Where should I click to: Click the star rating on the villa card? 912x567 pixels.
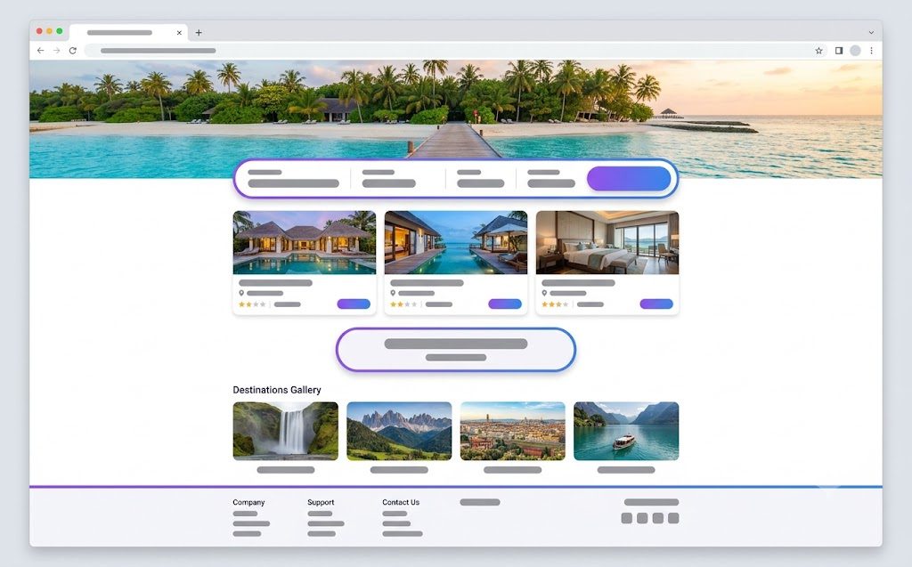[x=252, y=304]
